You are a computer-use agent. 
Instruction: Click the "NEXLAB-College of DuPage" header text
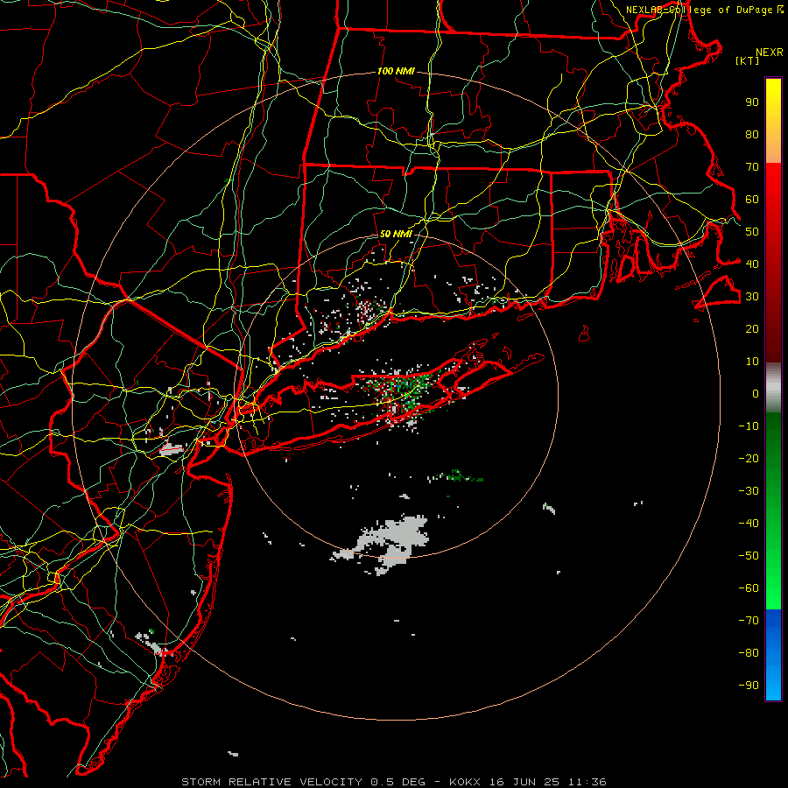click(x=700, y=10)
